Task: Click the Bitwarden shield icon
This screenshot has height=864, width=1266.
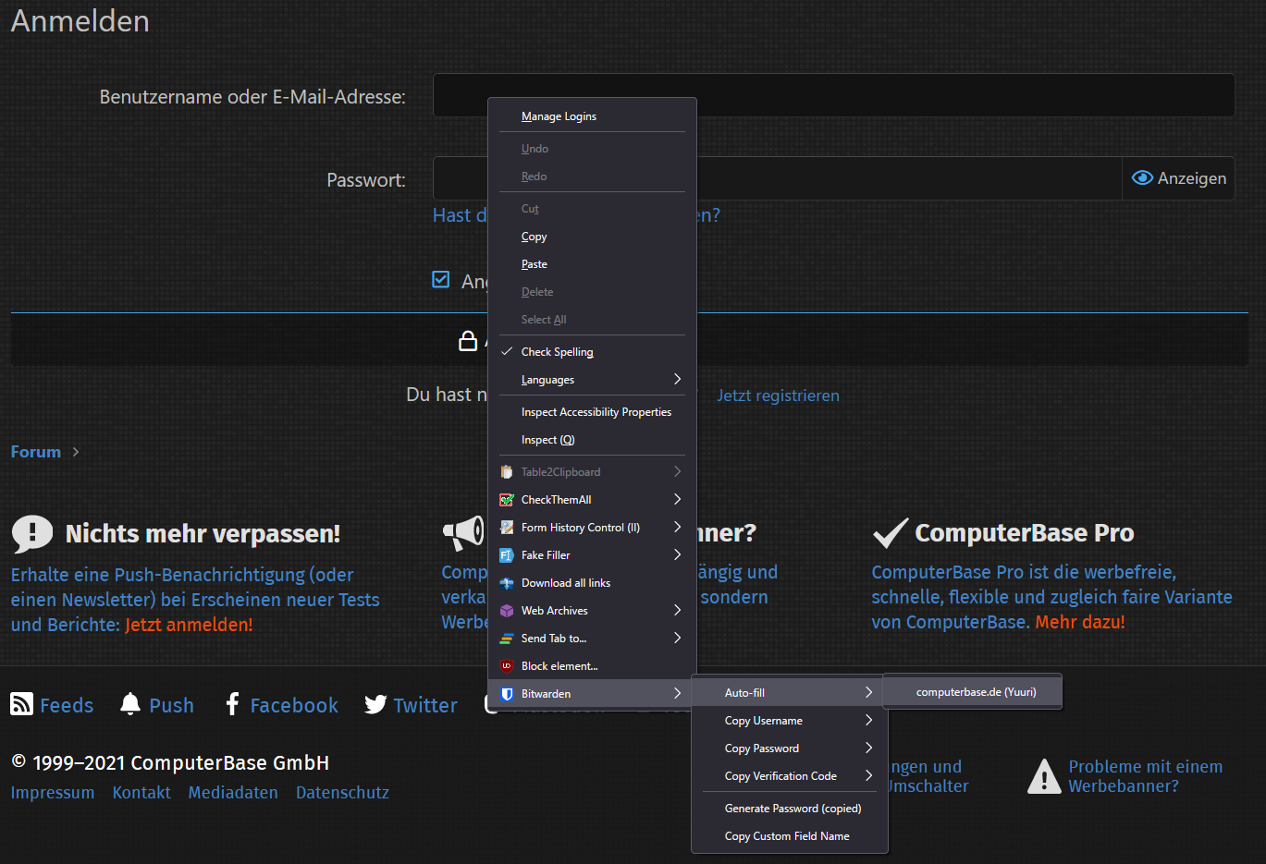Action: tap(507, 694)
